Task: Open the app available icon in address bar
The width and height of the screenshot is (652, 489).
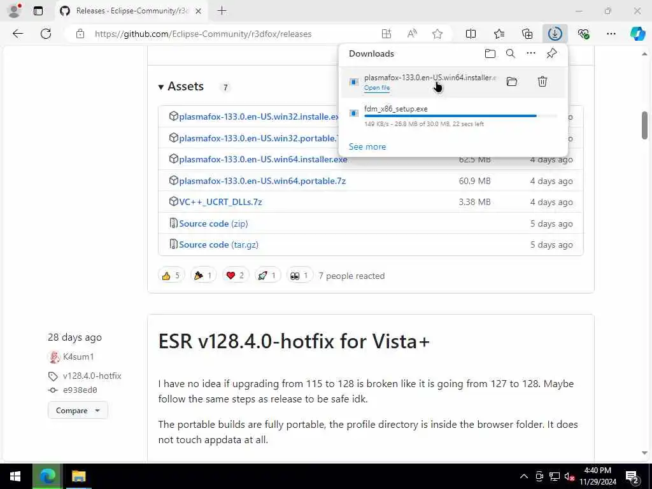Action: (386, 34)
